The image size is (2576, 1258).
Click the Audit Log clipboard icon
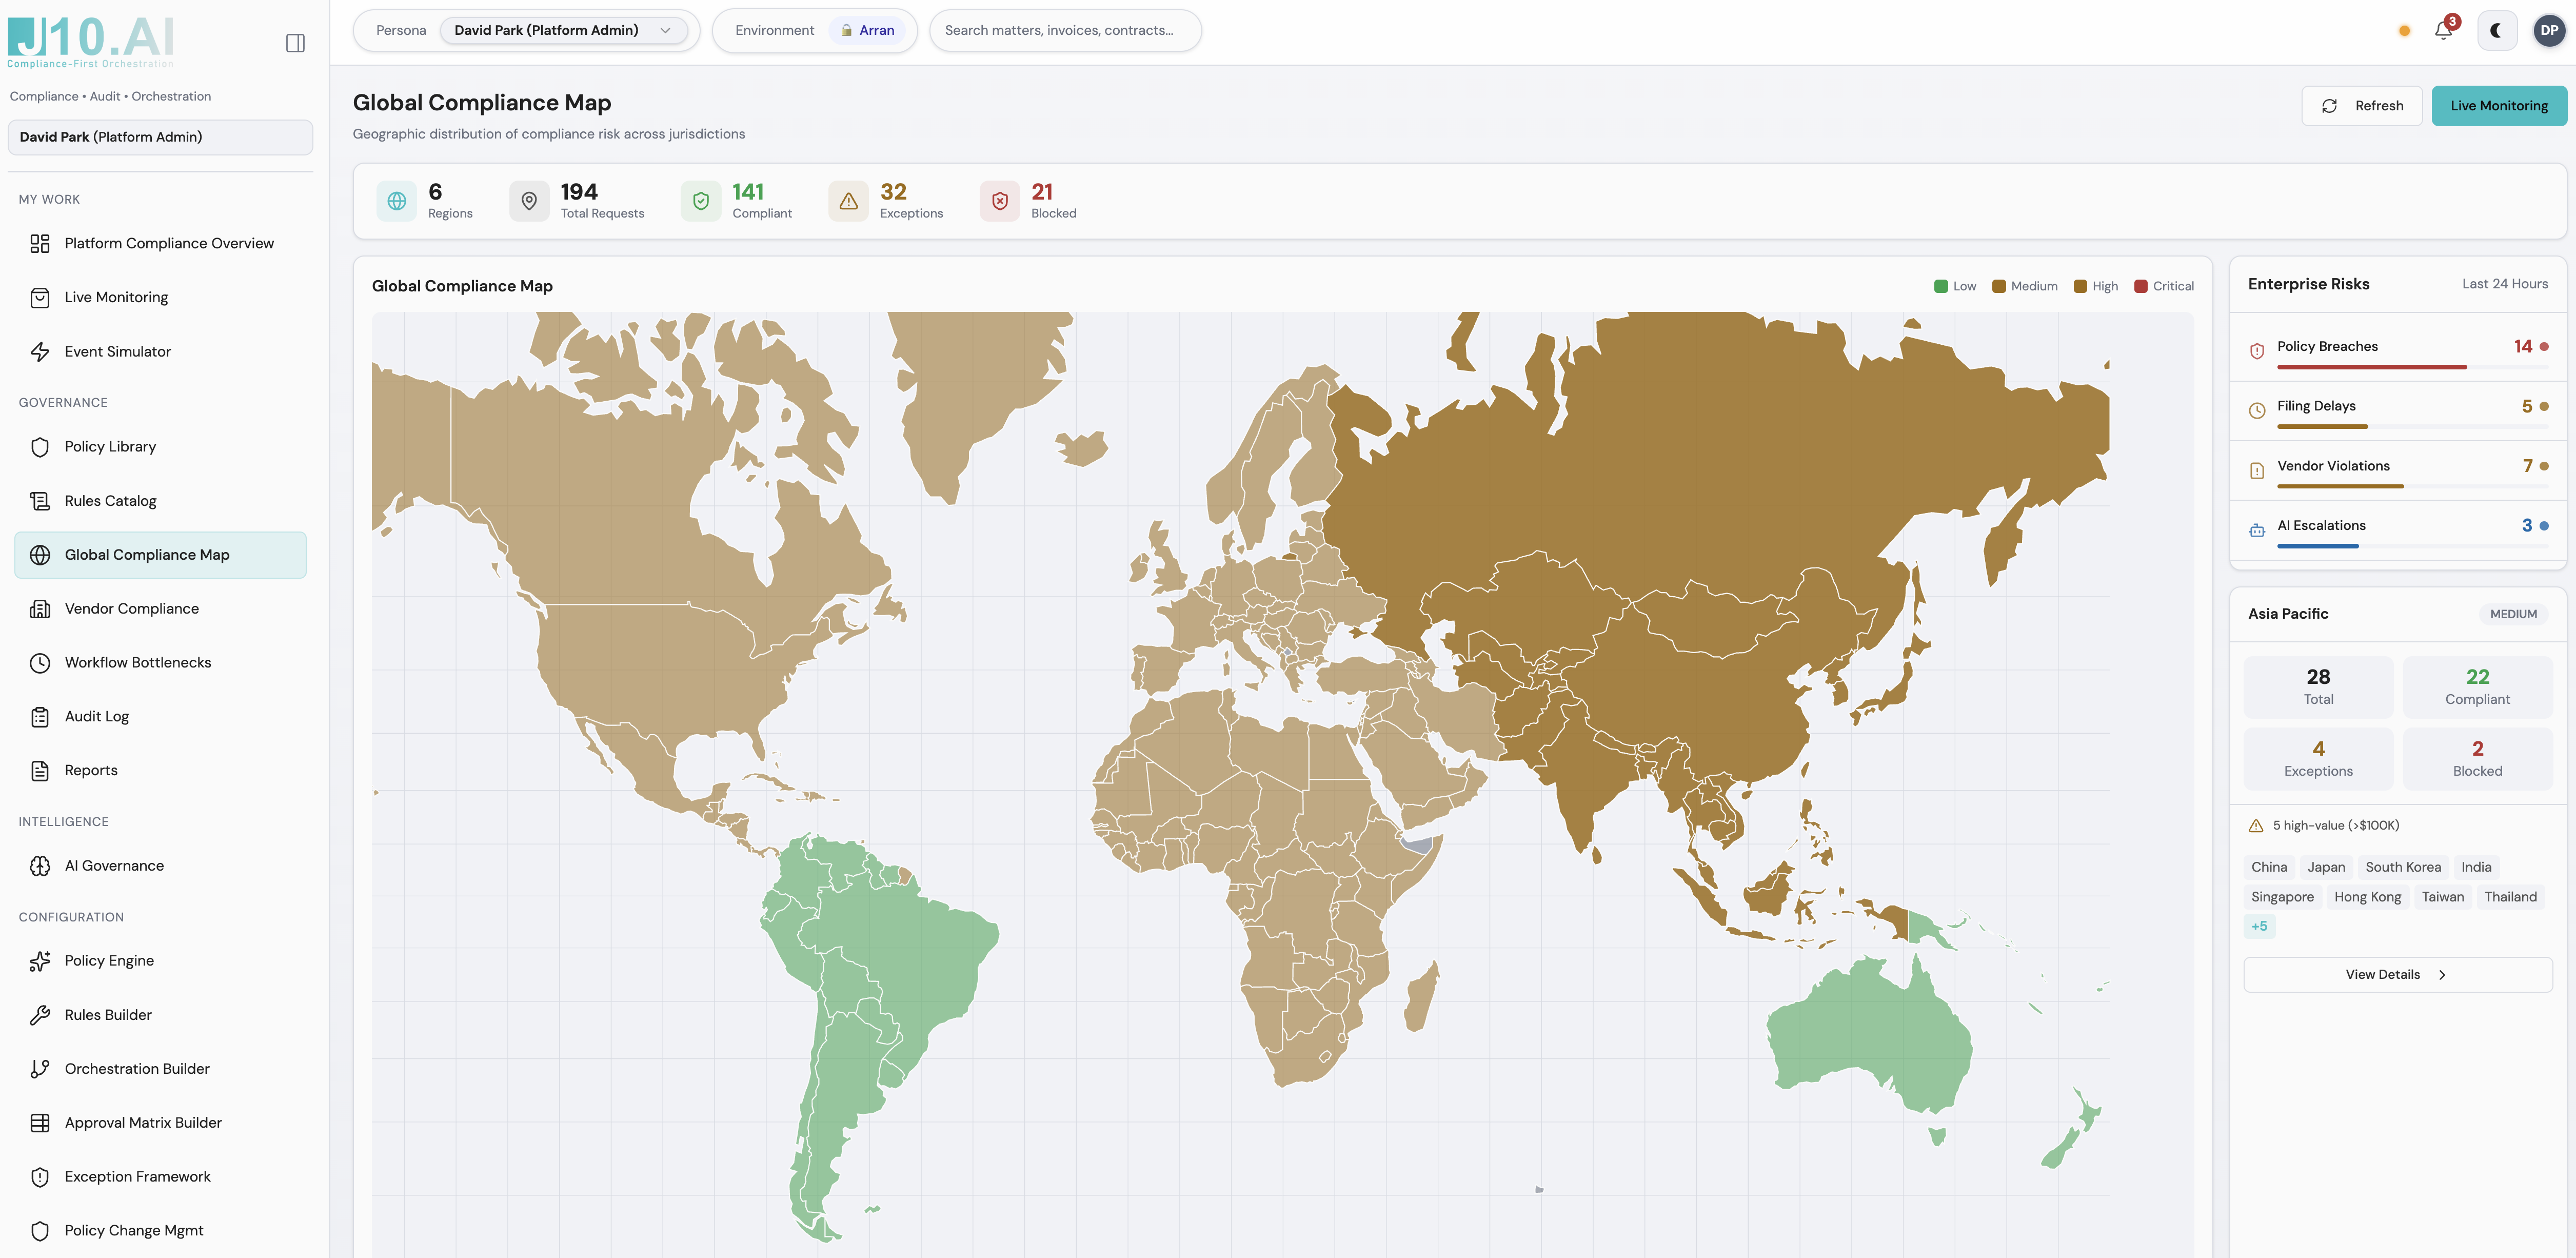point(40,716)
